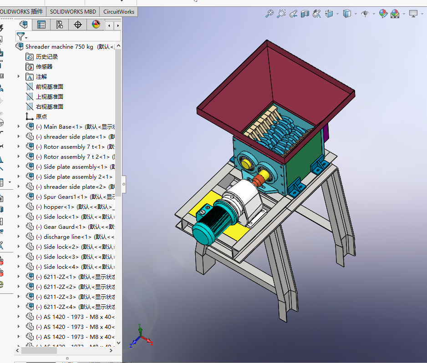The image size is (427, 363).
Task: Expand Rotor assembly 7 t<1> node
Action: point(19,146)
